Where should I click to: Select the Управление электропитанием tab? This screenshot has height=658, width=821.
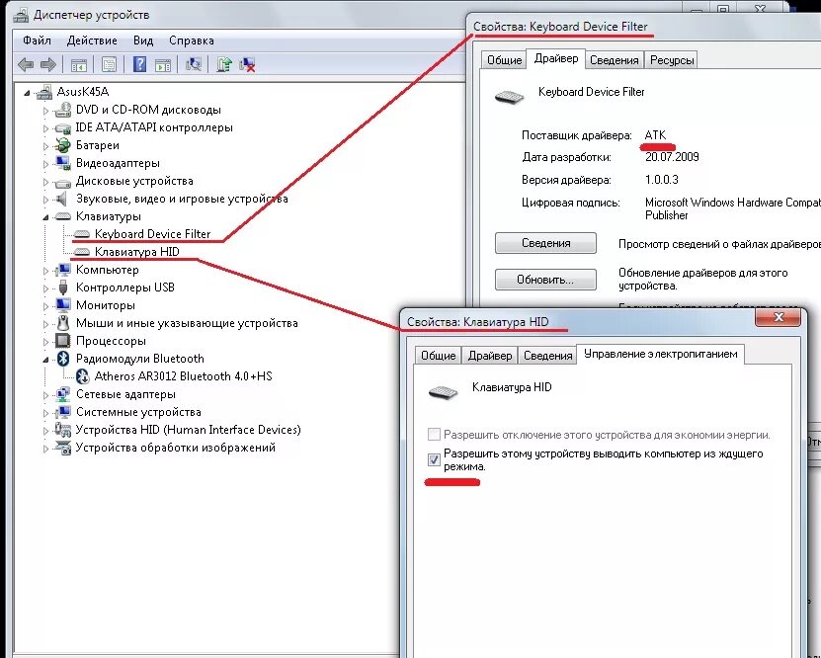pos(660,354)
